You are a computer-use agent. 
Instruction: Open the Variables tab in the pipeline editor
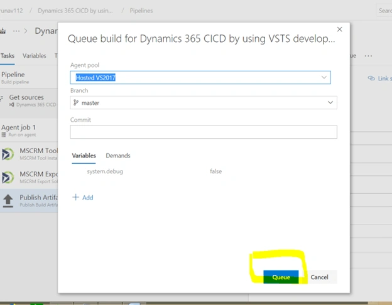pos(35,56)
